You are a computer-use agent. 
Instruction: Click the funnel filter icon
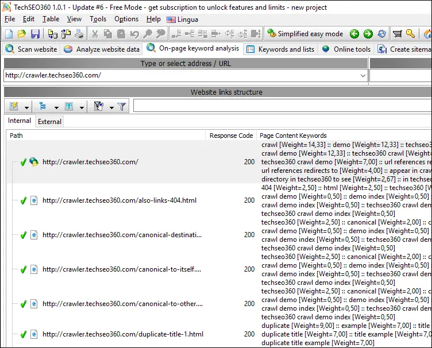[122, 106]
